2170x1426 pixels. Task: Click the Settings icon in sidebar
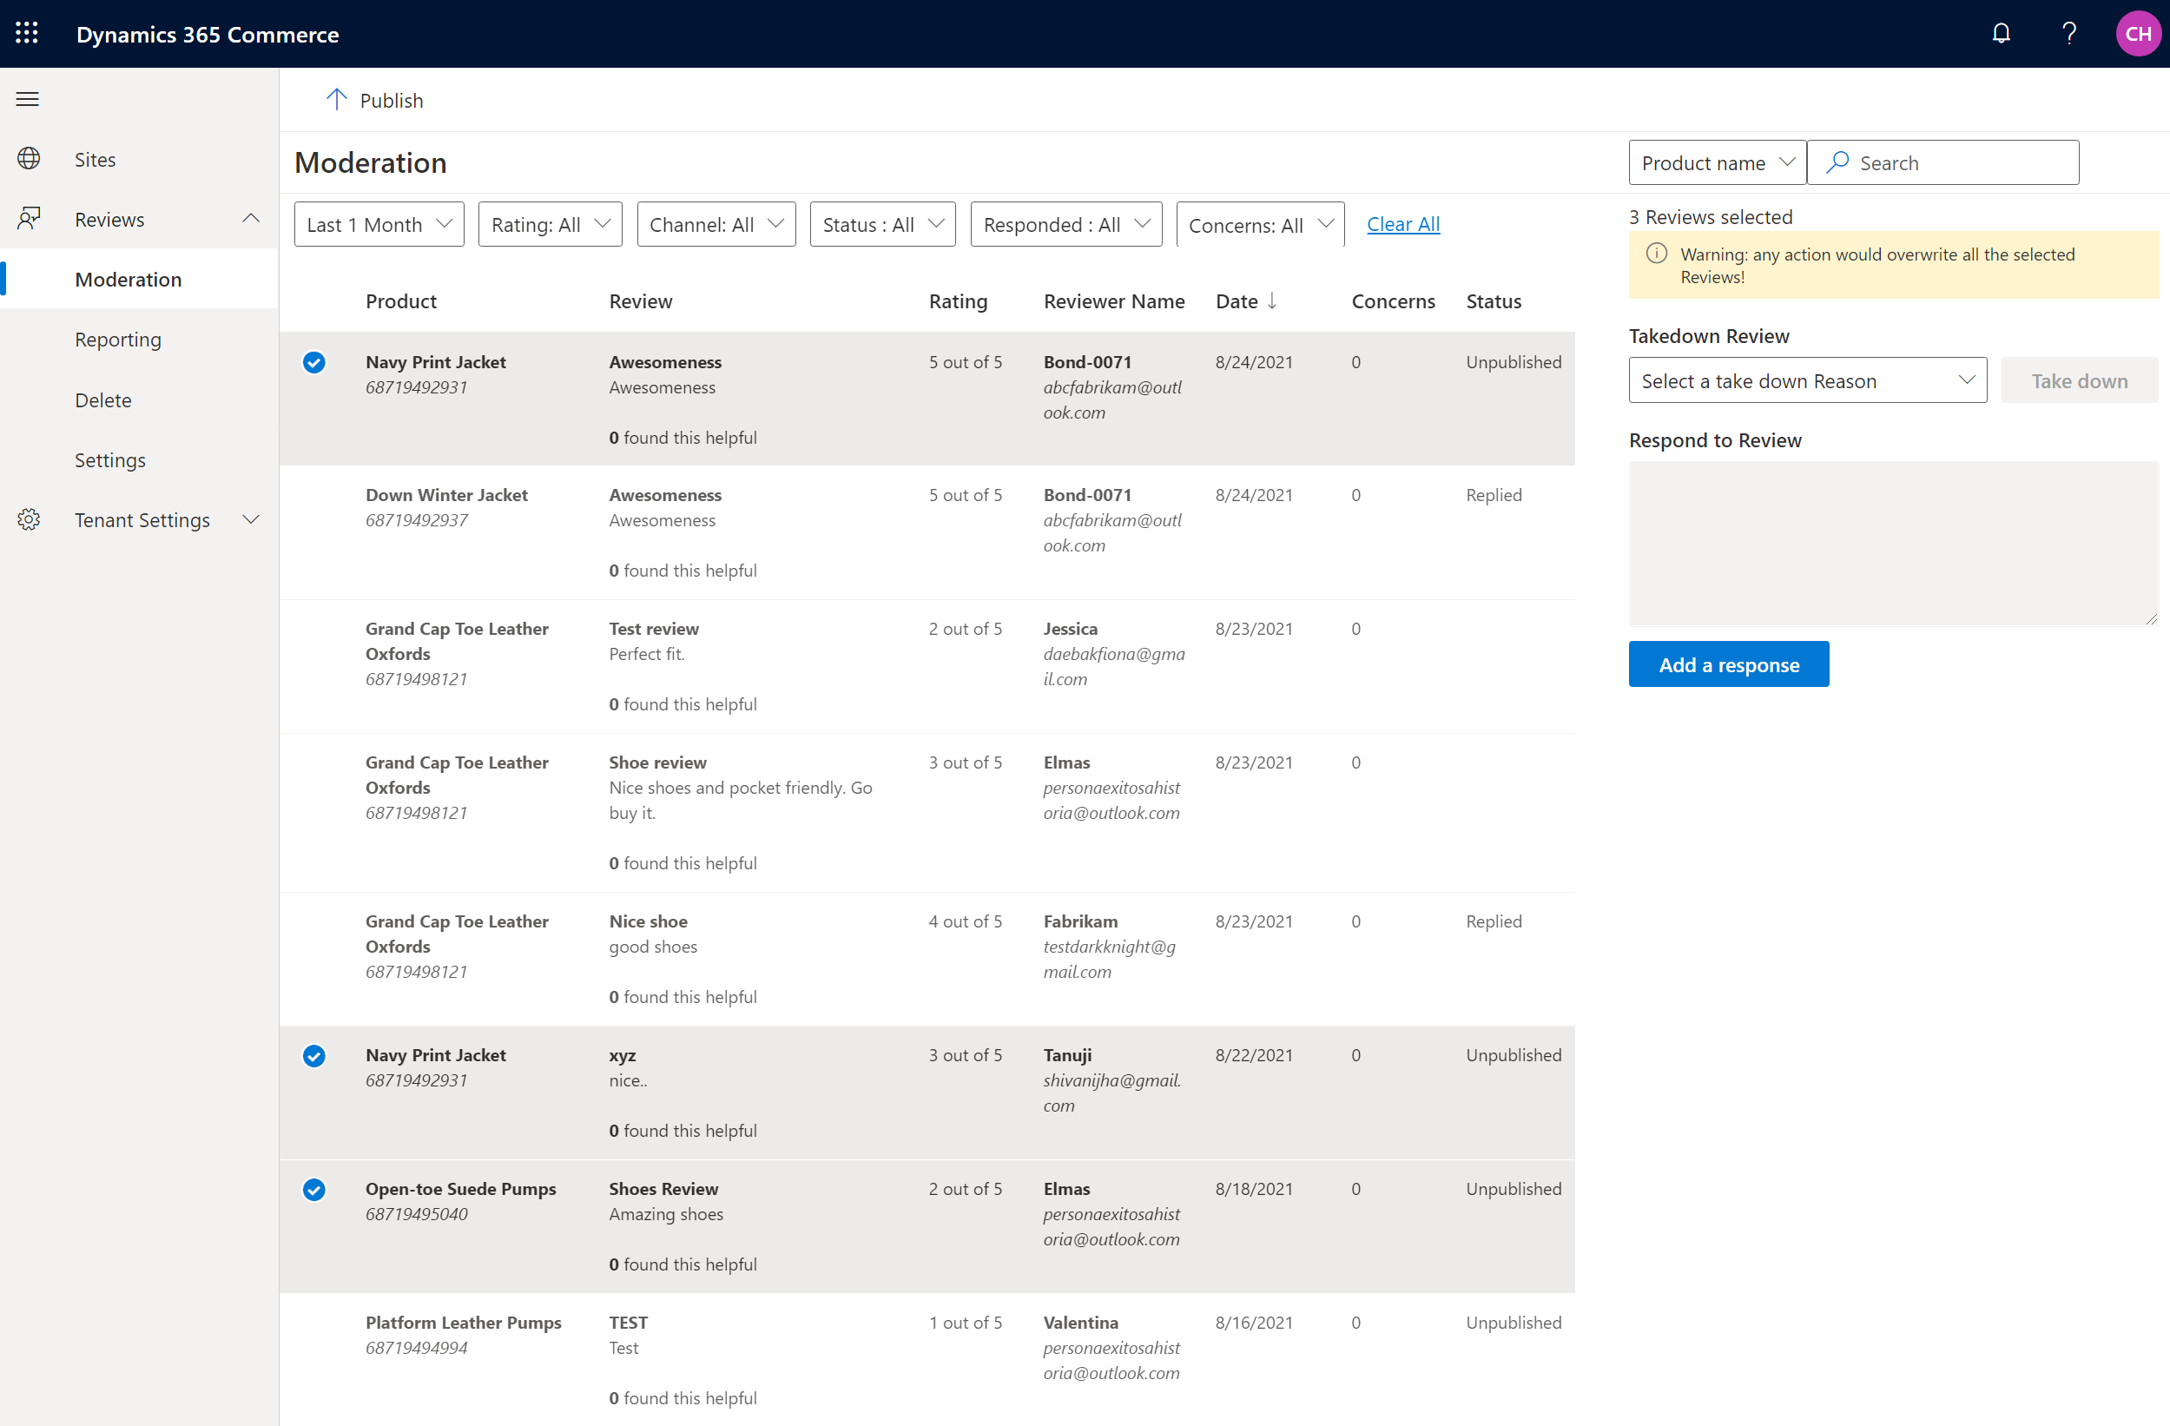point(29,518)
